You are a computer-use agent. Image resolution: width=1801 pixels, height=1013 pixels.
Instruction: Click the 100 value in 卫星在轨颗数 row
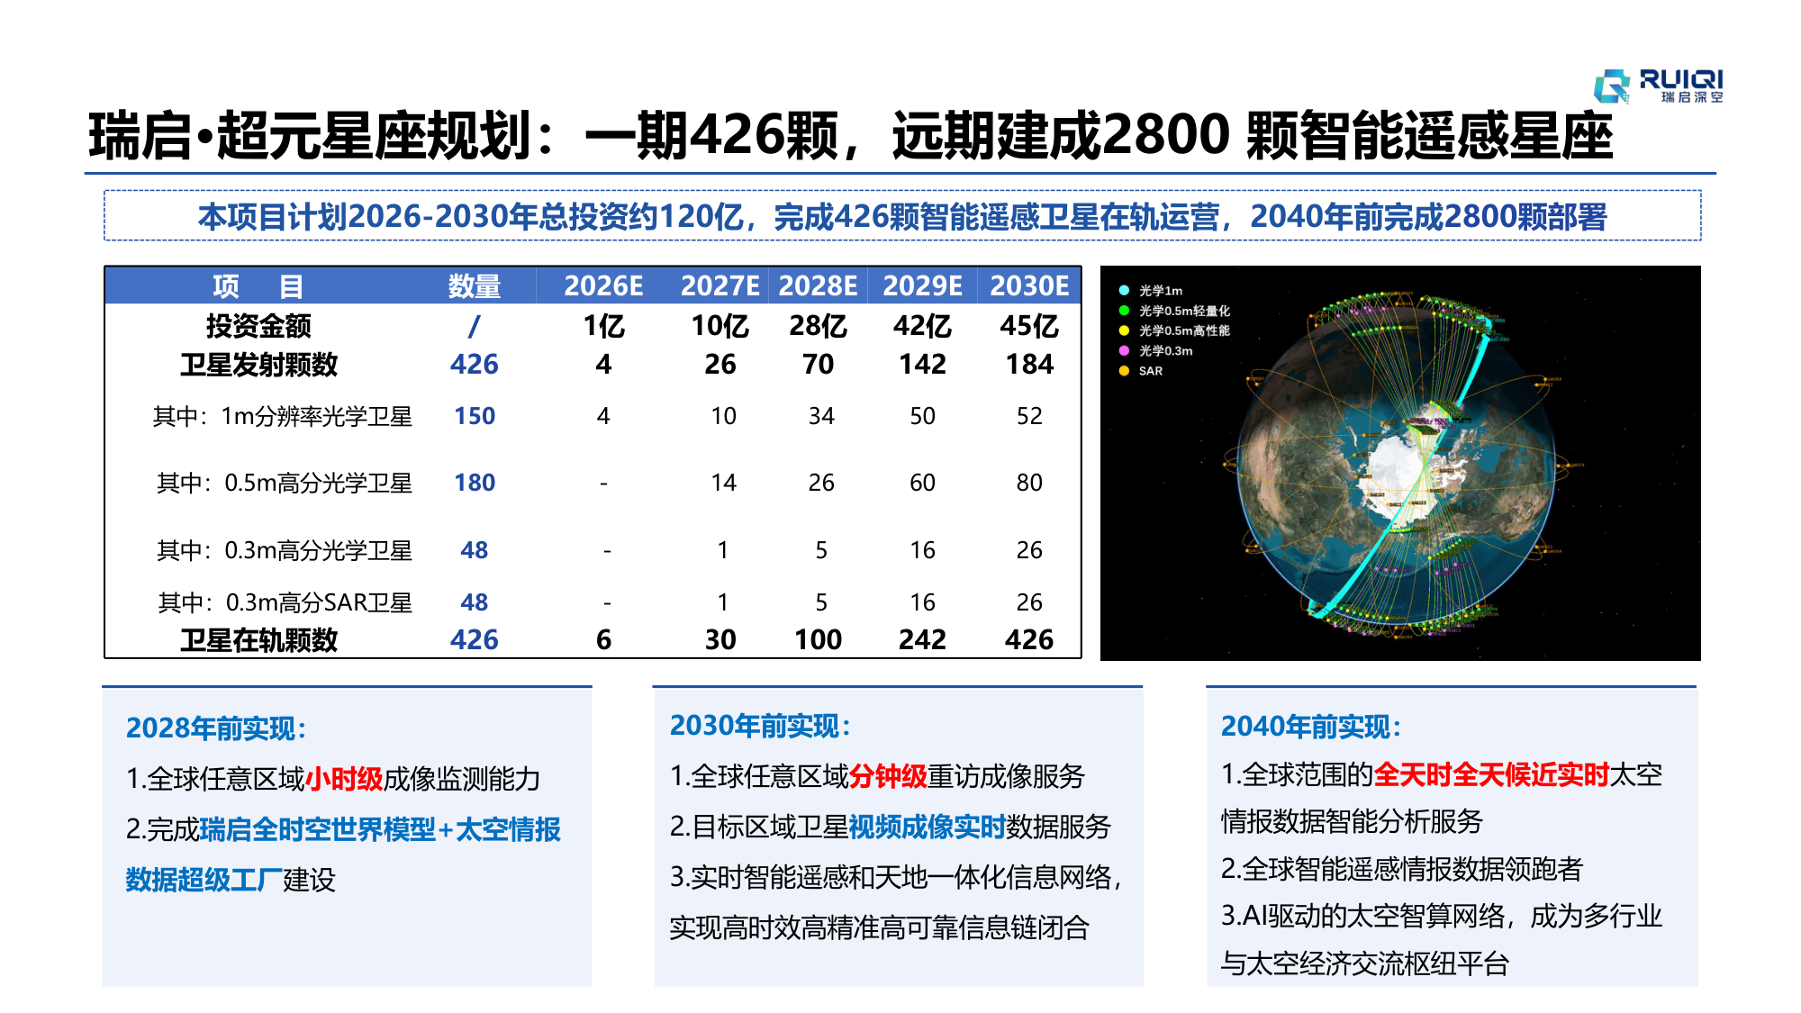[x=818, y=640]
